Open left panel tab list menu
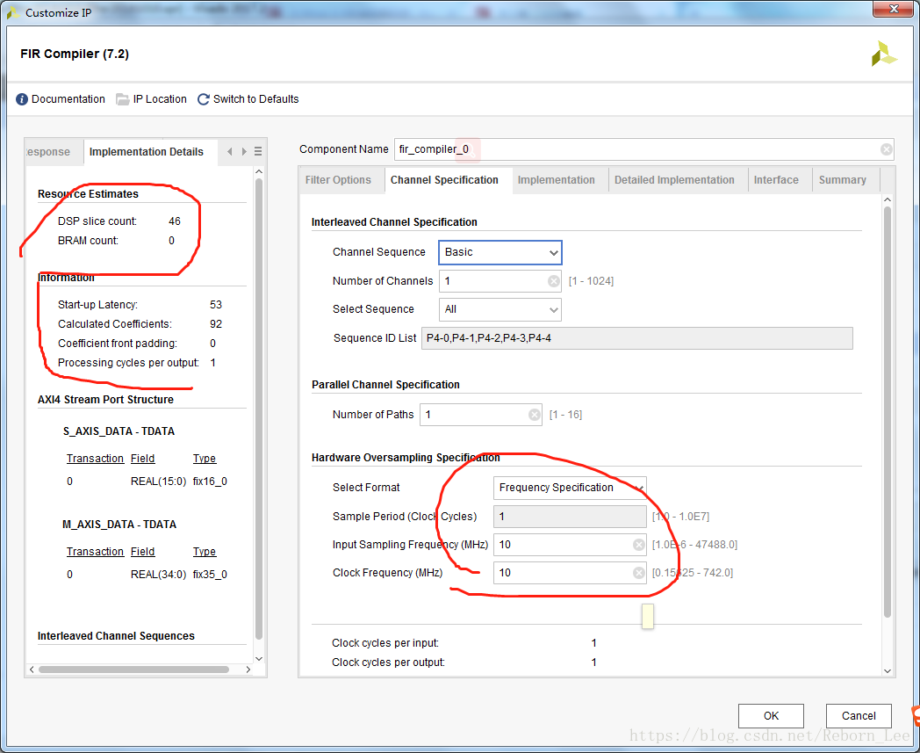Viewport: 920px width, 753px height. pos(258,151)
